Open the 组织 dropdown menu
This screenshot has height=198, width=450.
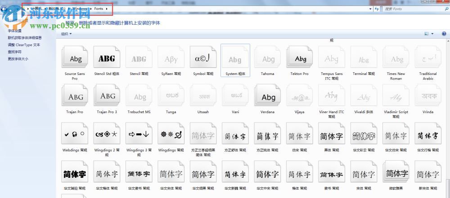click(66, 34)
